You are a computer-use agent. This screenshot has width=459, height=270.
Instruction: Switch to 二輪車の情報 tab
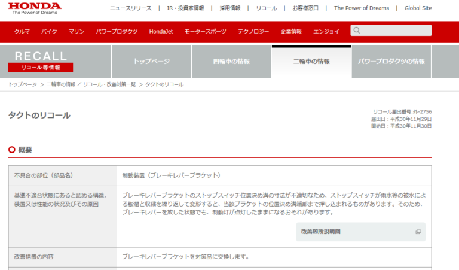click(311, 62)
